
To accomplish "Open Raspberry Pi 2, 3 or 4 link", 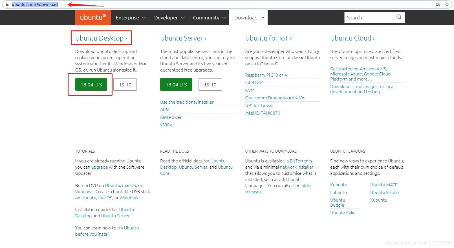I will pyautogui.click(x=266, y=75).
